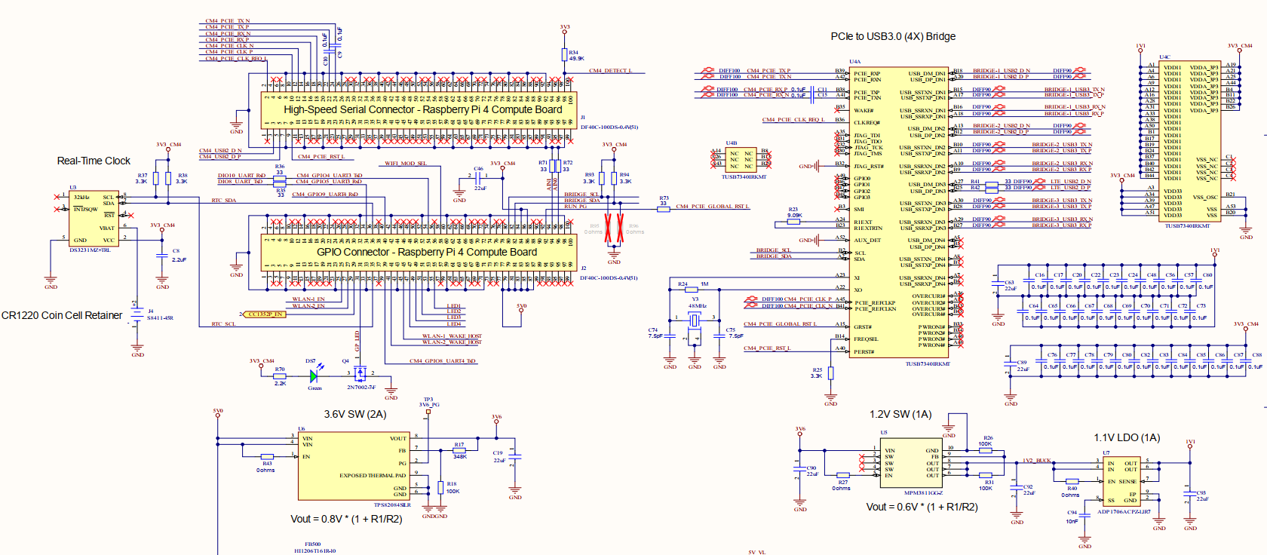Click the RTC_SDA net label

click(224, 201)
